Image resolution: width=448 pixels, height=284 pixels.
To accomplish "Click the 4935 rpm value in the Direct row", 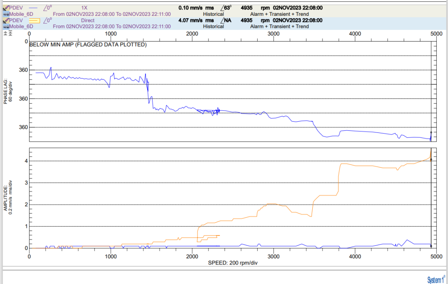I will [x=255, y=20].
